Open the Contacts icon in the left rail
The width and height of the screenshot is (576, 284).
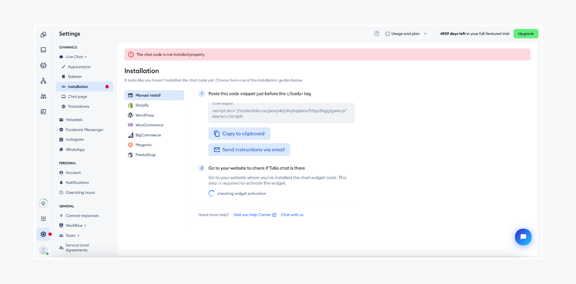point(43,96)
